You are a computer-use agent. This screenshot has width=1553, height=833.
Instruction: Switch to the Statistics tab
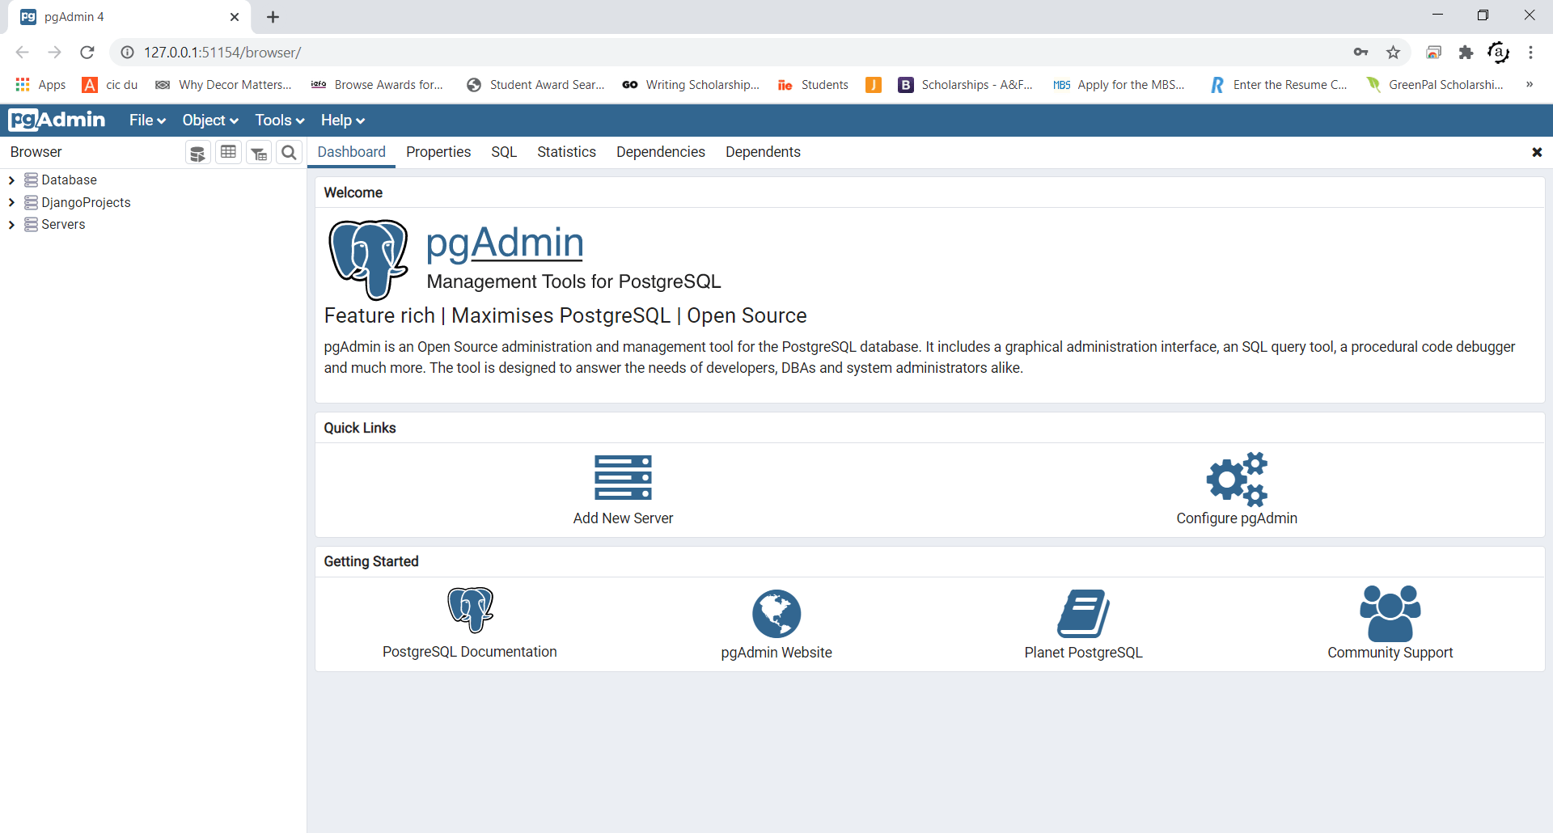pyautogui.click(x=566, y=152)
